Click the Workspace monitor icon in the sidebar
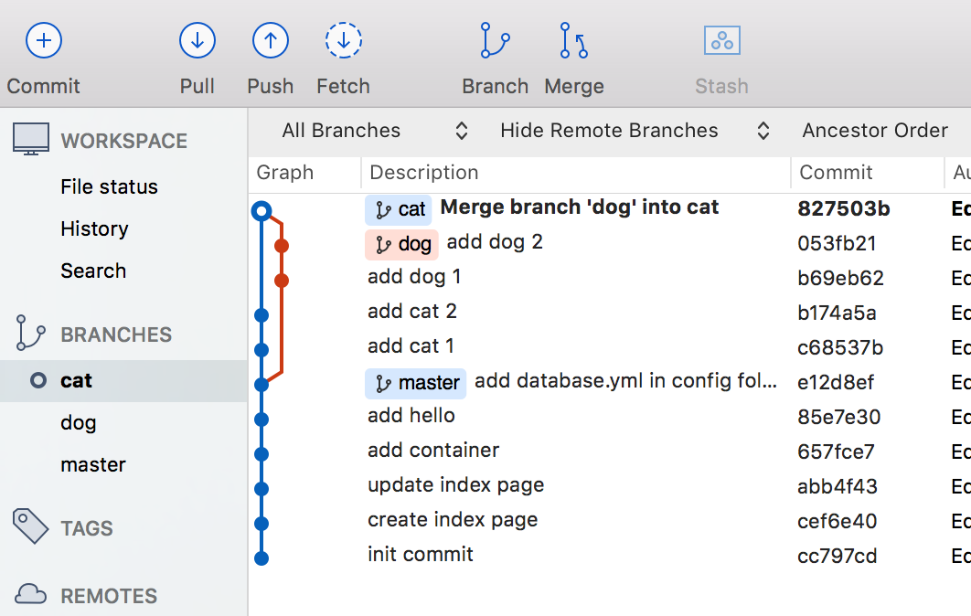 pos(30,139)
